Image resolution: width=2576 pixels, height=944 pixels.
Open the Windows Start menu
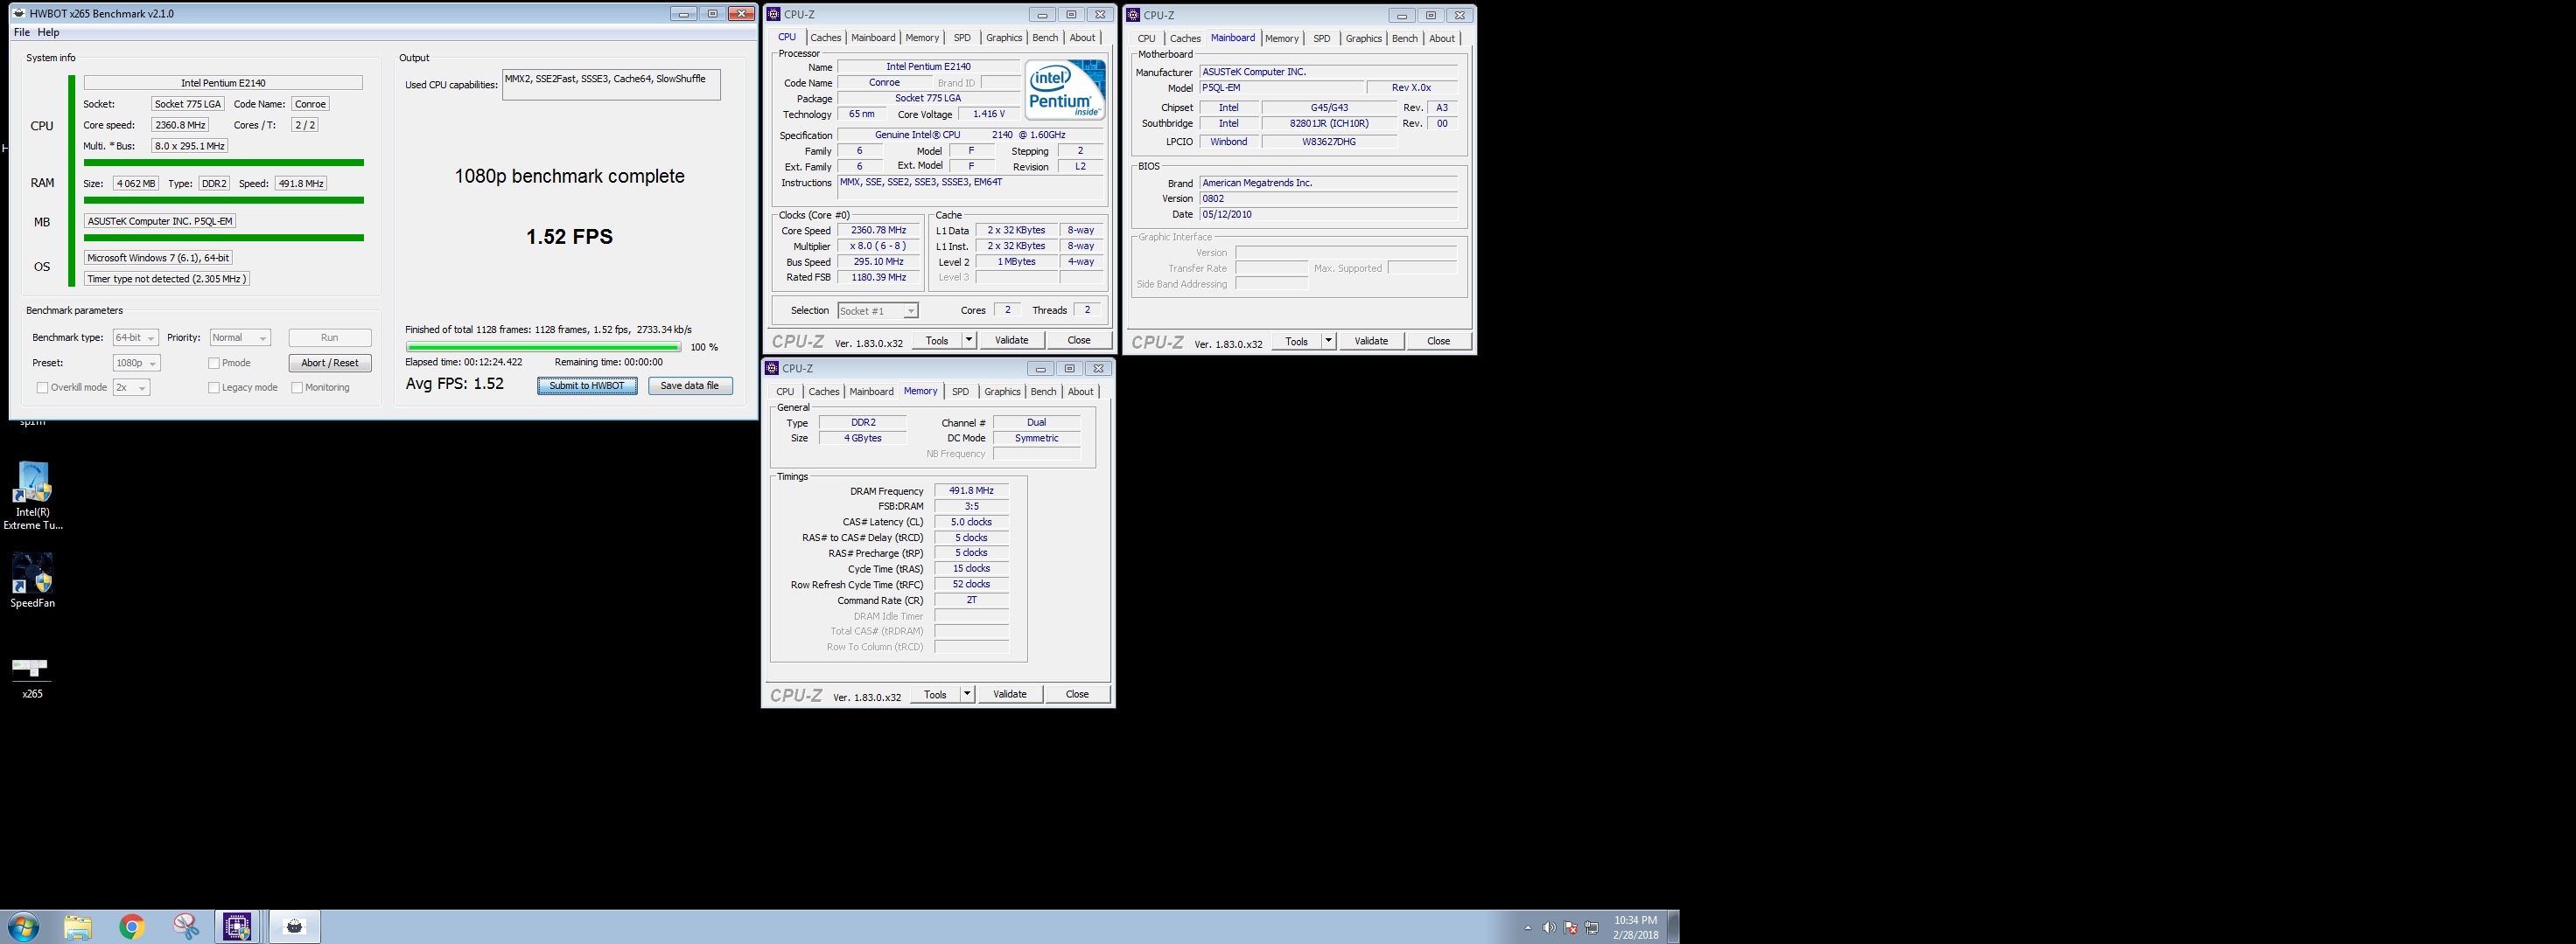[22, 926]
